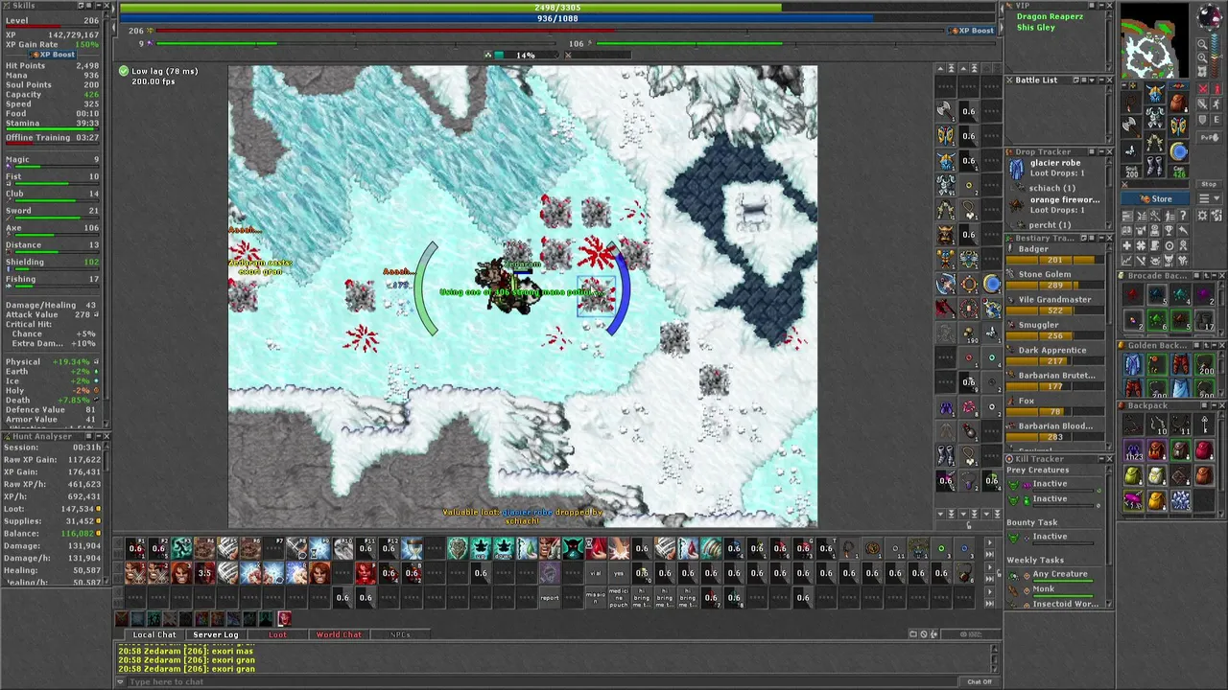Click the action bar lock icon
The height and width of the screenshot is (690, 1228).
1000,572
